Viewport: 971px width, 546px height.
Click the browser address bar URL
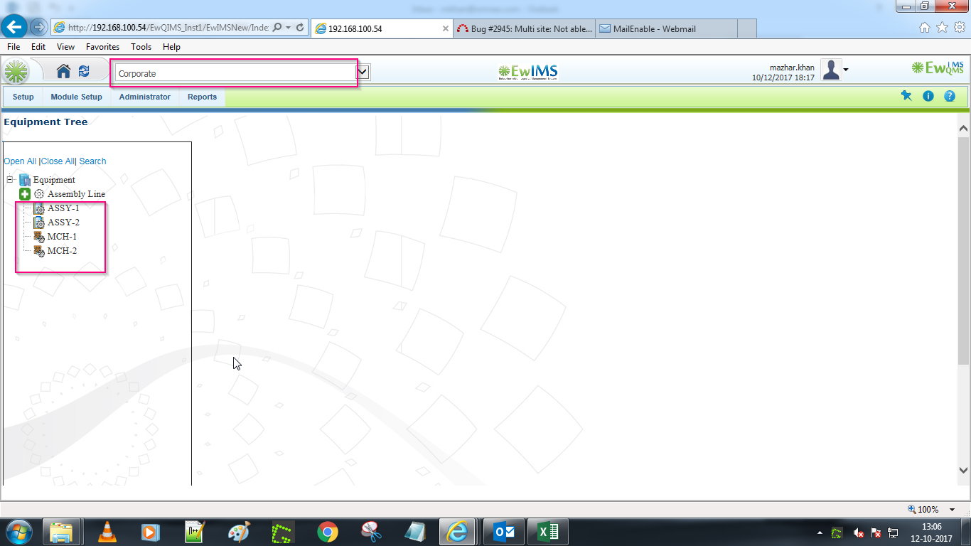tap(168, 28)
